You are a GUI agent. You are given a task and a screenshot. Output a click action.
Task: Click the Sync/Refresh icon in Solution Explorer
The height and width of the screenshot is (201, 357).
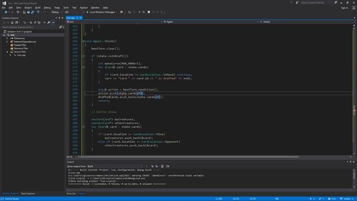point(31,22)
